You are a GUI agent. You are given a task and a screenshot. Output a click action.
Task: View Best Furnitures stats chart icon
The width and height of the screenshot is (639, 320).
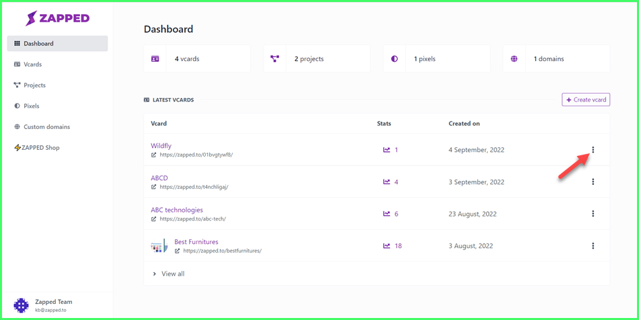tap(387, 246)
